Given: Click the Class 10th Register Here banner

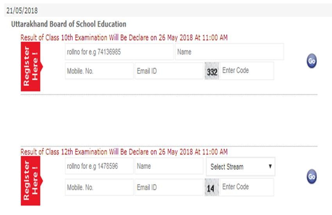Looking at the screenshot, I should click(x=30, y=67).
